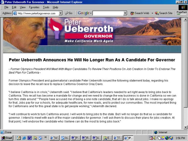Switch to the 'W...' Internet Explorer taskbar window
The width and height of the screenshot is (188, 141).
[55, 138]
